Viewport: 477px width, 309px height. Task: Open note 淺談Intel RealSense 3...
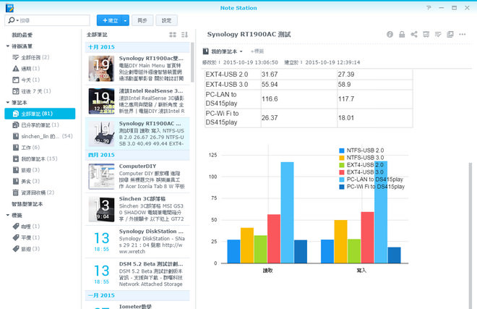(x=137, y=101)
